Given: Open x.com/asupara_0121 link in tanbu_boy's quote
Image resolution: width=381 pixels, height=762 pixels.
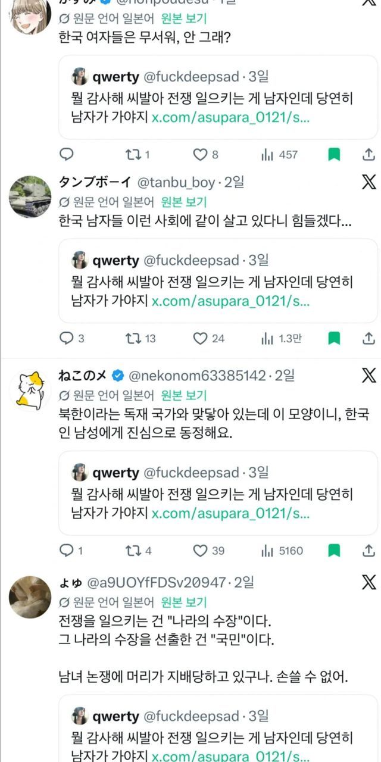Looking at the screenshot, I should (x=230, y=301).
